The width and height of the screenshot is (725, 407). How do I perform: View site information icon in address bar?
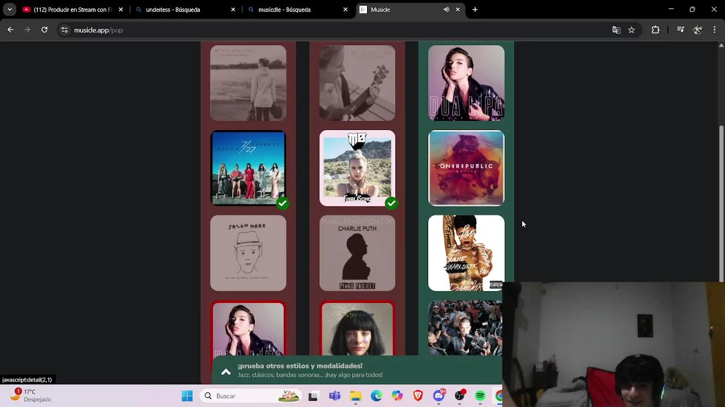point(65,30)
